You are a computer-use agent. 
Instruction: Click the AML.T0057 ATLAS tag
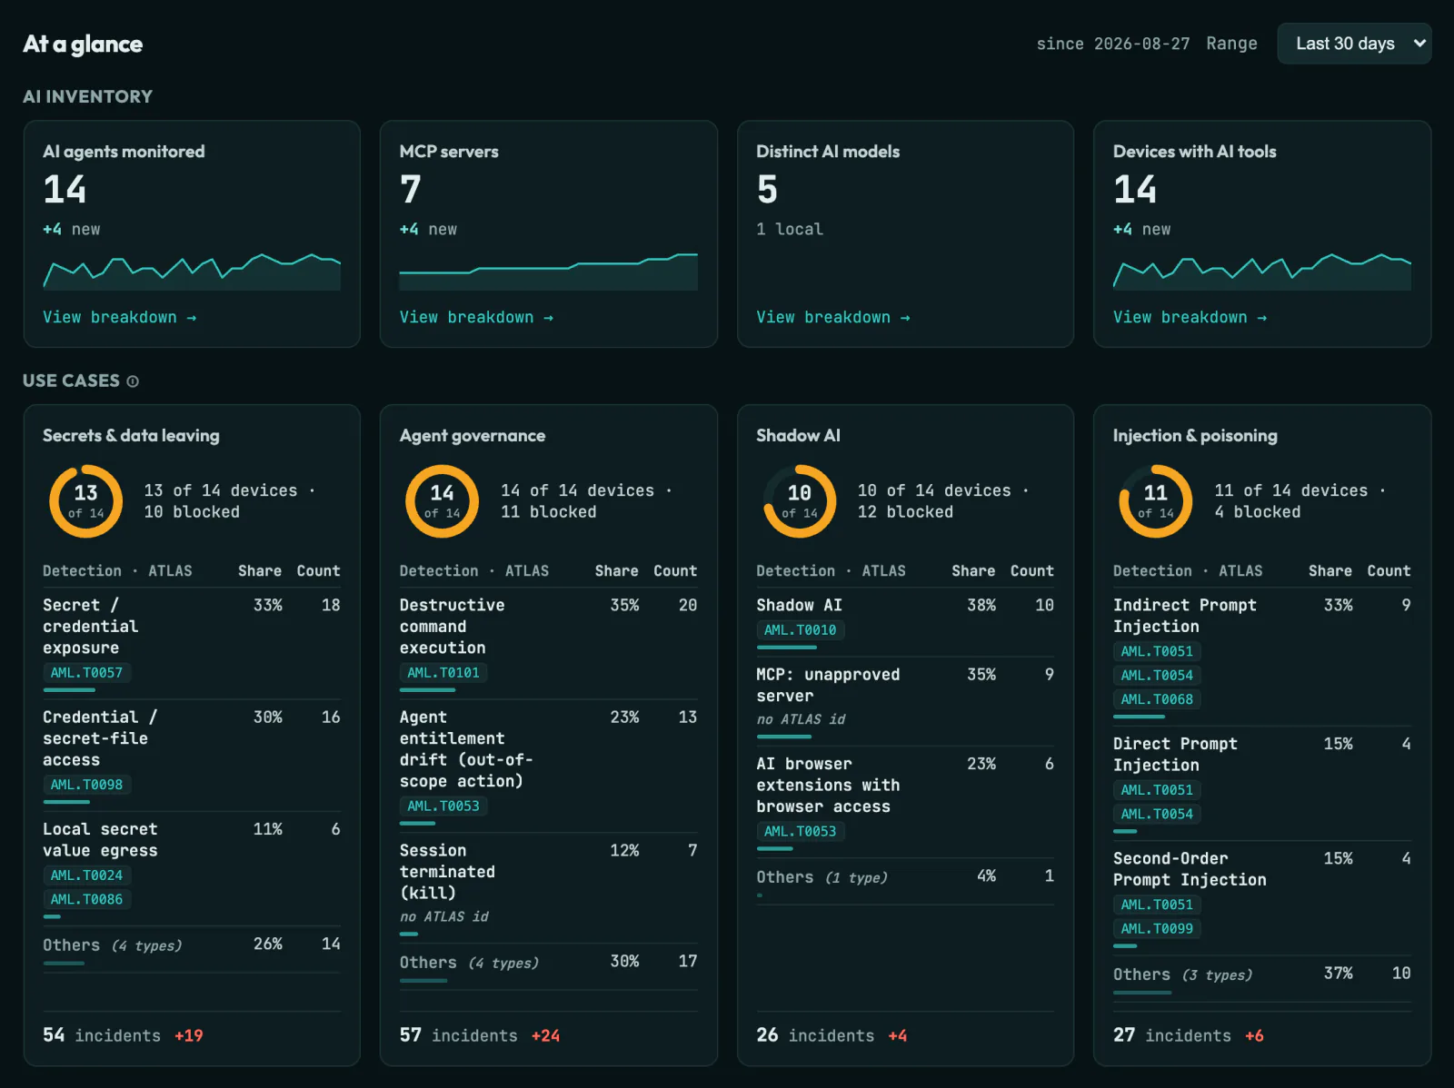click(86, 673)
